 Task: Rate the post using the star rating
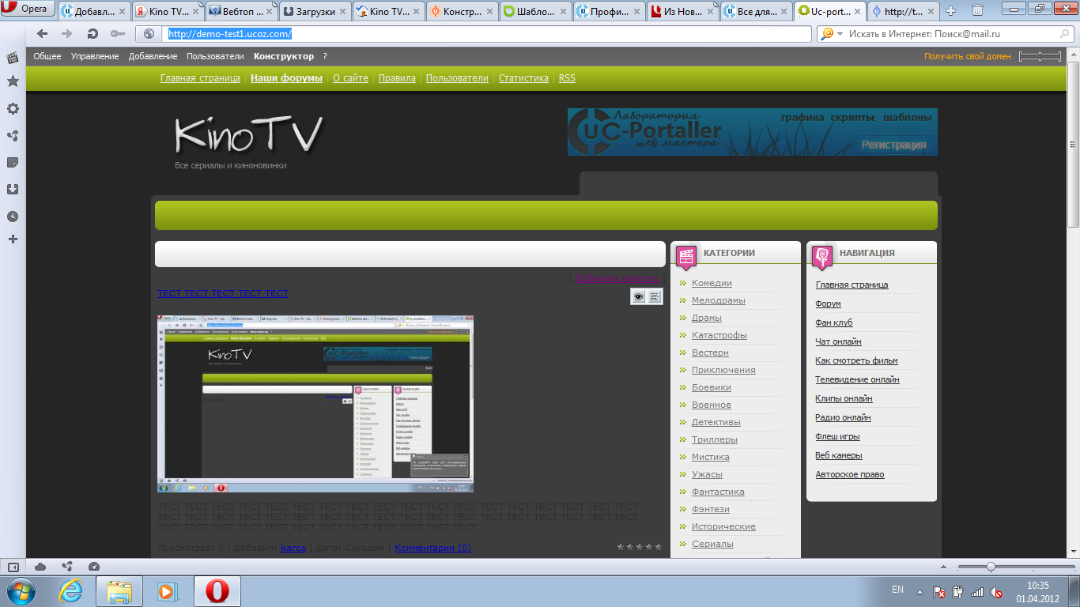pos(639,546)
